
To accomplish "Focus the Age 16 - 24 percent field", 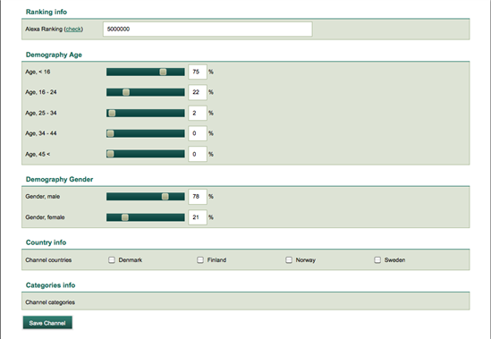I will tap(198, 92).
